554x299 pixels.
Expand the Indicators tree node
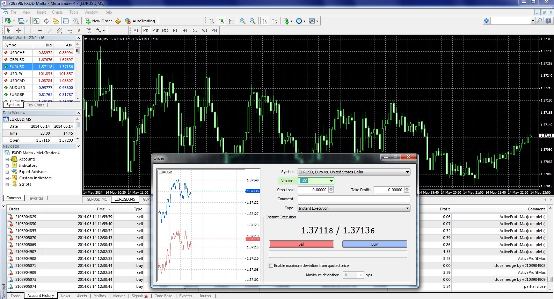pos(7,166)
